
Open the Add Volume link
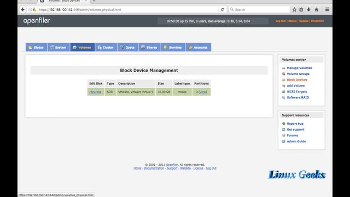pyautogui.click(x=295, y=86)
